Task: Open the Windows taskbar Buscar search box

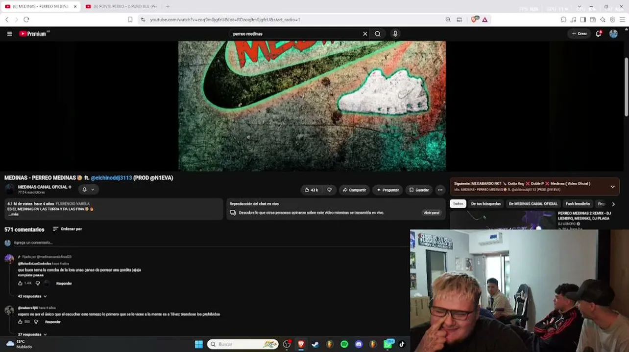Action: pos(243,344)
